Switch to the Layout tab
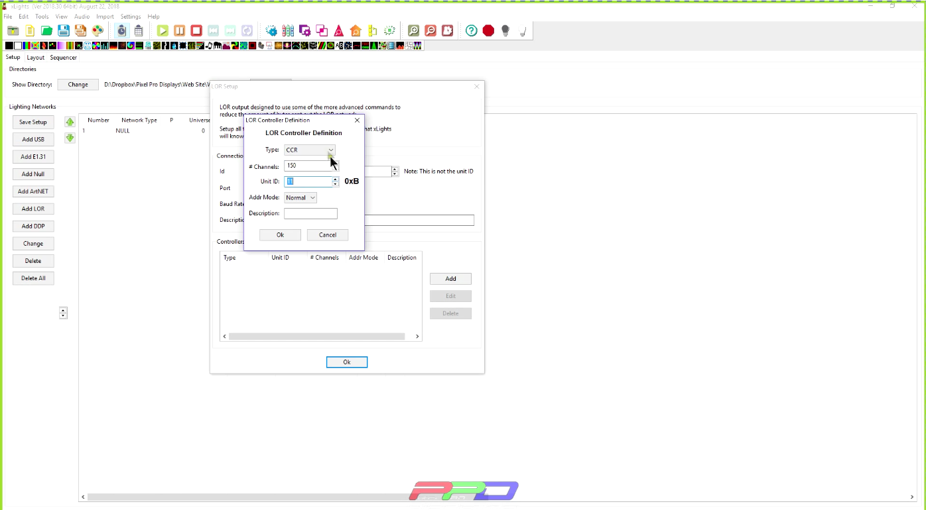 click(36, 58)
